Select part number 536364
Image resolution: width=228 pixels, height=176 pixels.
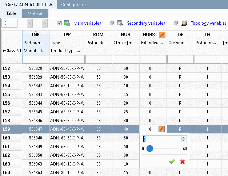36,172
